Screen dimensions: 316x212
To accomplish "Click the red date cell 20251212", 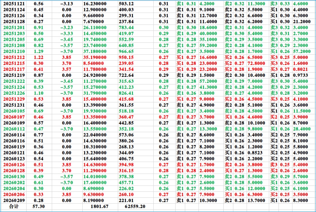I will [x=14, y=57].
